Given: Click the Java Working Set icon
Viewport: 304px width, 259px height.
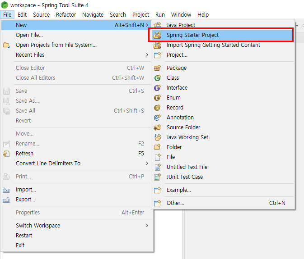Looking at the screenshot, I should coord(157,137).
